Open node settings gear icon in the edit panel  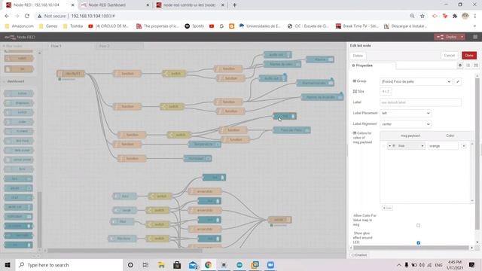pyautogui.click(x=460, y=65)
